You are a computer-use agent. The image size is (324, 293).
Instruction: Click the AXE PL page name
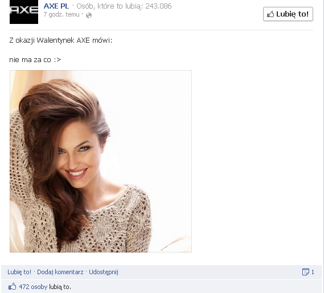56,6
